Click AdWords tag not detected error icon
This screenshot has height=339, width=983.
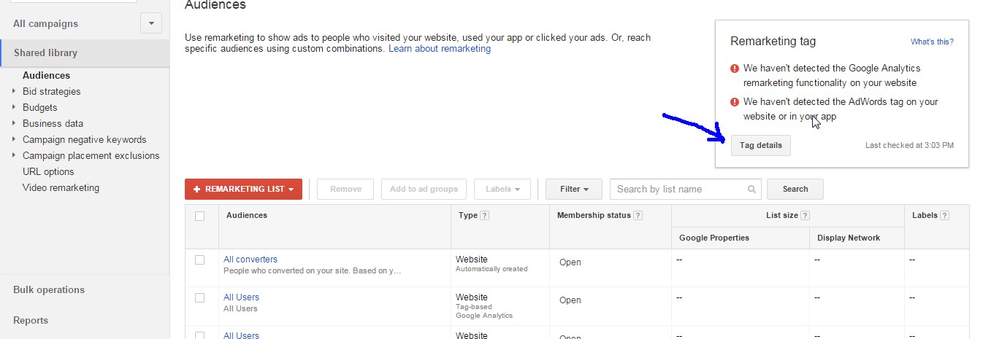pyautogui.click(x=735, y=102)
